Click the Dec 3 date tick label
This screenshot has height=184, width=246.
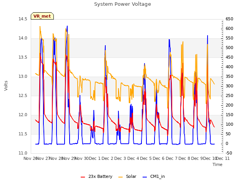pyautogui.click(x=120, y=158)
